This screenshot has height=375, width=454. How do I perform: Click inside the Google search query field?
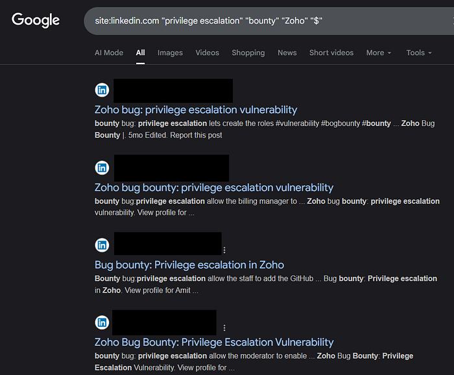point(259,21)
